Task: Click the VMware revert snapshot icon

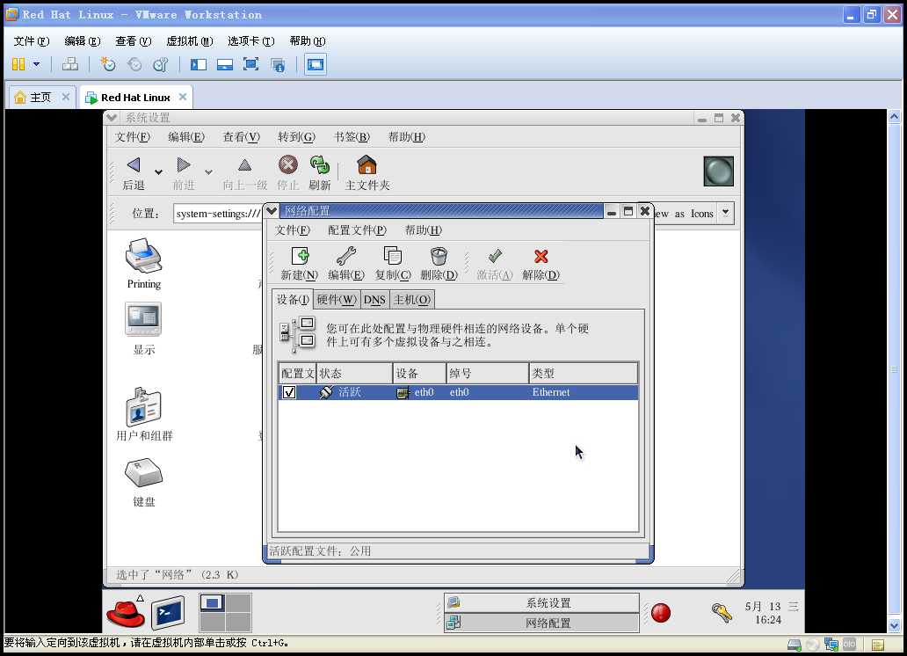Action: coord(134,64)
